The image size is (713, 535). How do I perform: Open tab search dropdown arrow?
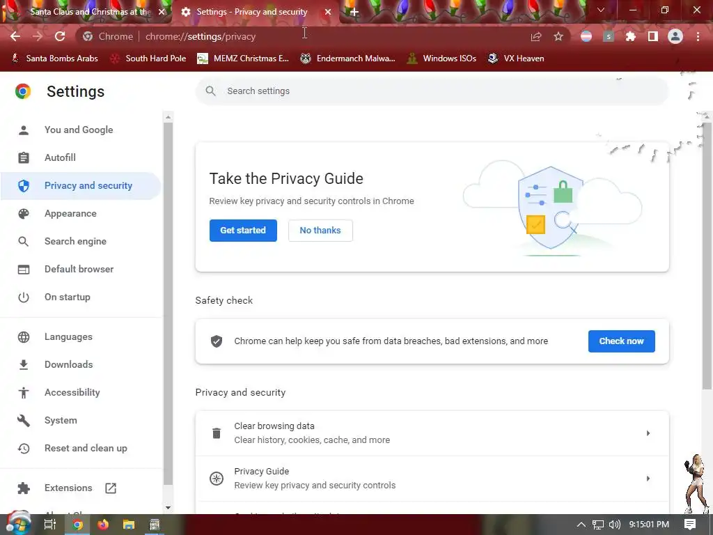pyautogui.click(x=601, y=10)
